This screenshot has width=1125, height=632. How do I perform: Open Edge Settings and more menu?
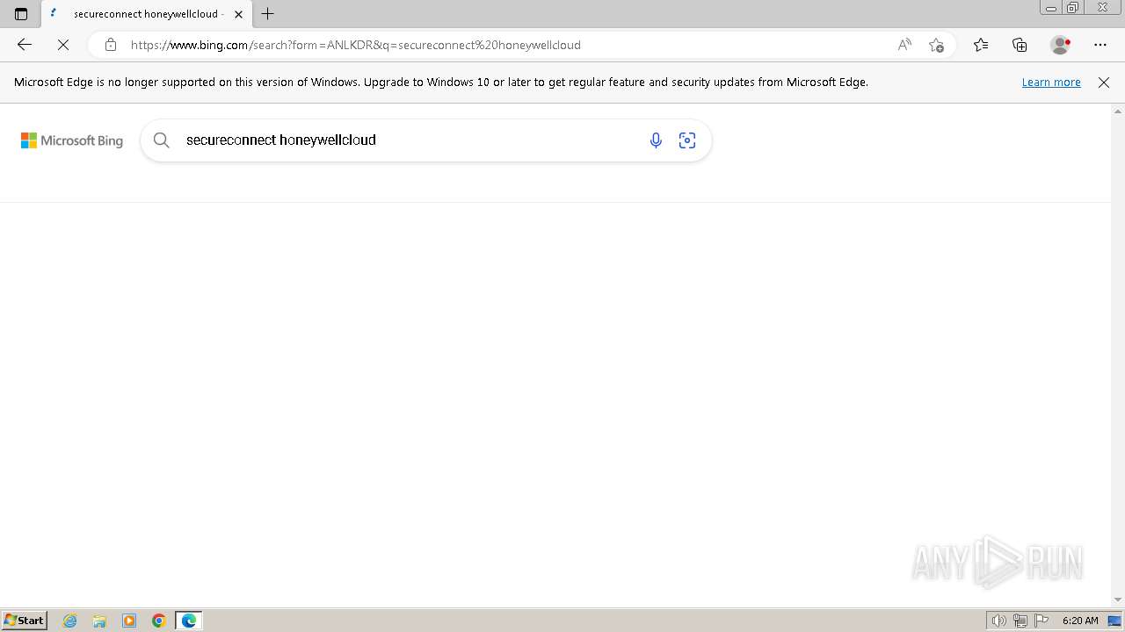point(1100,45)
